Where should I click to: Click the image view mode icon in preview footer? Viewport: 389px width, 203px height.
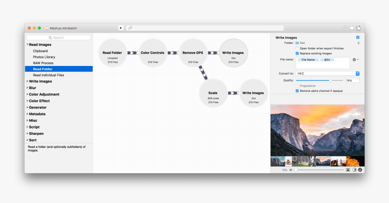click(348, 170)
